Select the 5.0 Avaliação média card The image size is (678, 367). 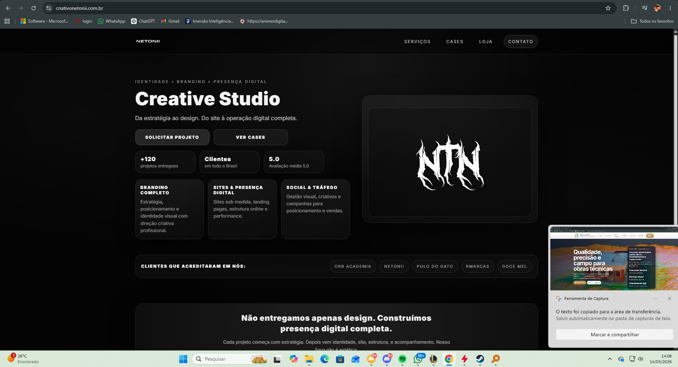(294, 162)
